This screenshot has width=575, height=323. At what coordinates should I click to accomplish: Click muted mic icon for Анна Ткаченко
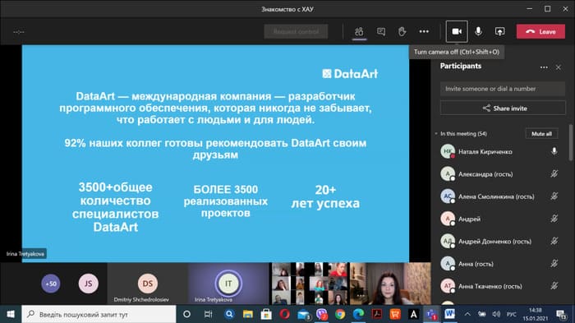point(554,285)
